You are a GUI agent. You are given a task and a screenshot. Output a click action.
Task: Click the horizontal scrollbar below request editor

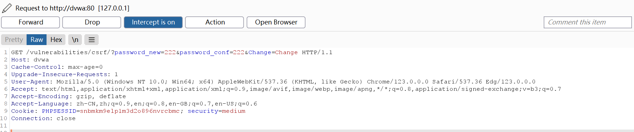[x=322, y=131]
